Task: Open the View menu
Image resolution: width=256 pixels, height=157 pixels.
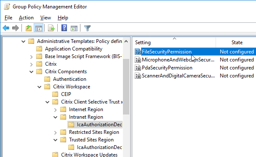Action: [45, 18]
